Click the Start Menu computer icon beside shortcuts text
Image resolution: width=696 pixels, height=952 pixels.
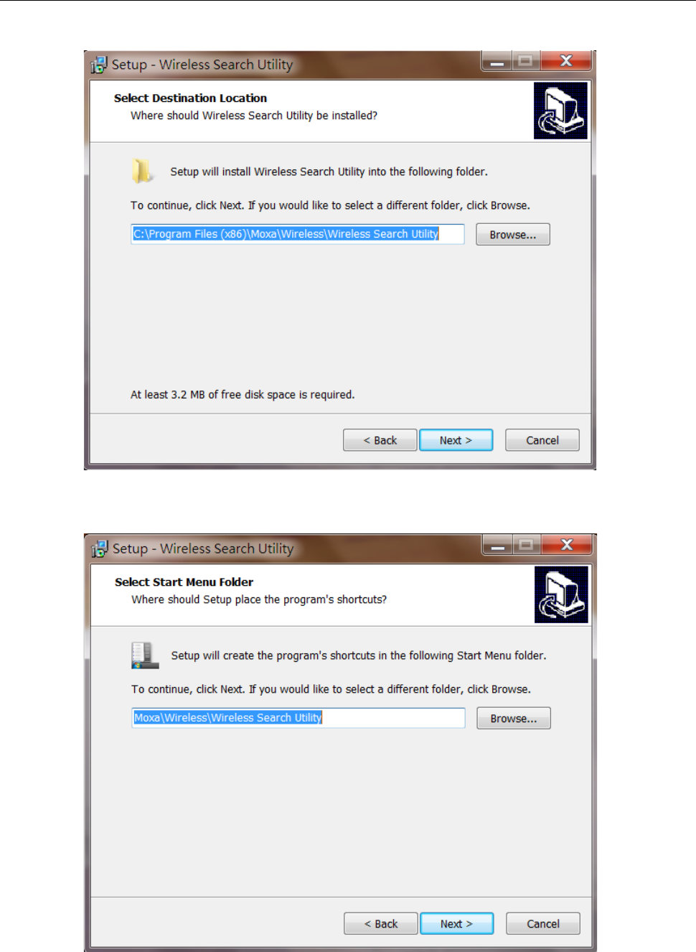pyautogui.click(x=145, y=655)
